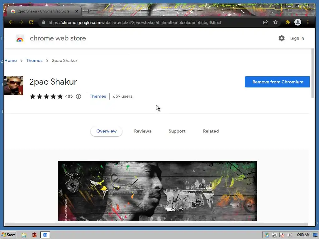
Task: Switch to the Related tab
Action: click(211, 131)
